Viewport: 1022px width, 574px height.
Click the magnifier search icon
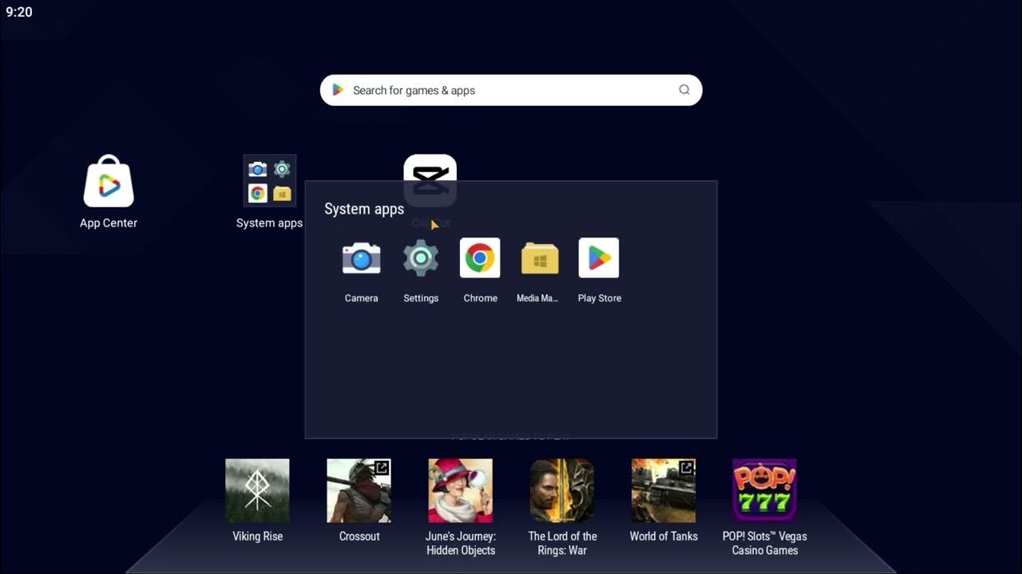[x=684, y=90]
